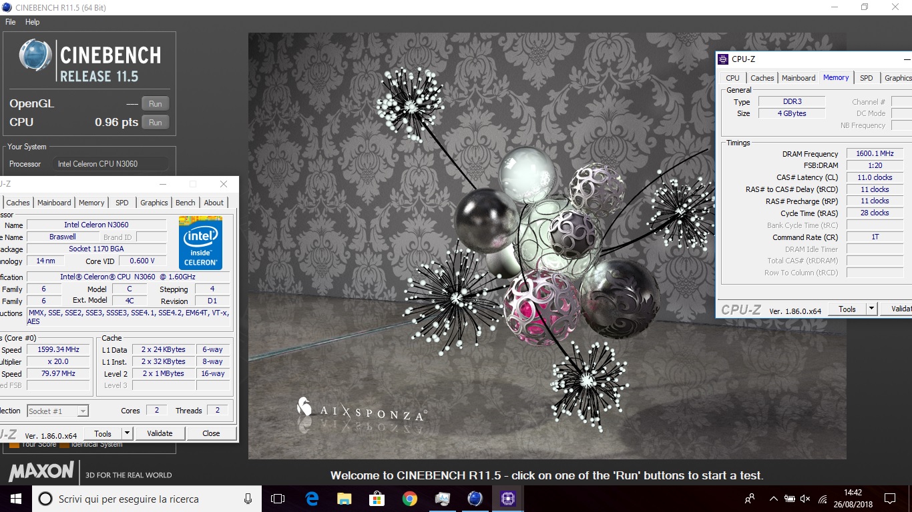912x512 pixels.
Task: Open the Help menu in Cinebench
Action: 32,22
